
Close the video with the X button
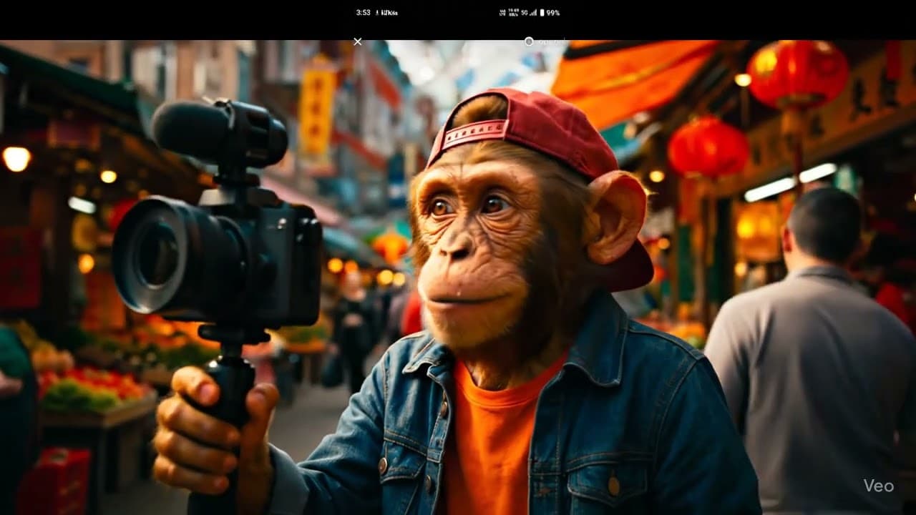[x=358, y=41]
